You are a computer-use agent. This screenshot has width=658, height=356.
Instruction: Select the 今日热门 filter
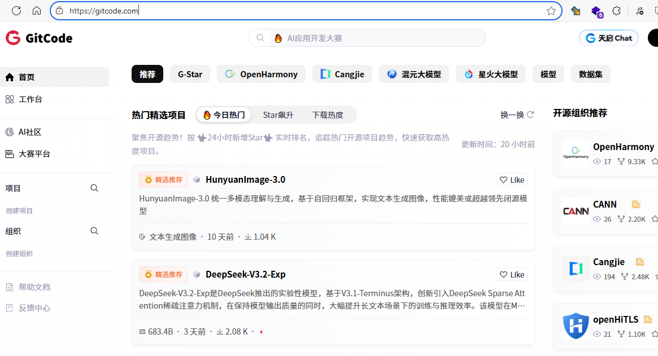[x=224, y=115]
